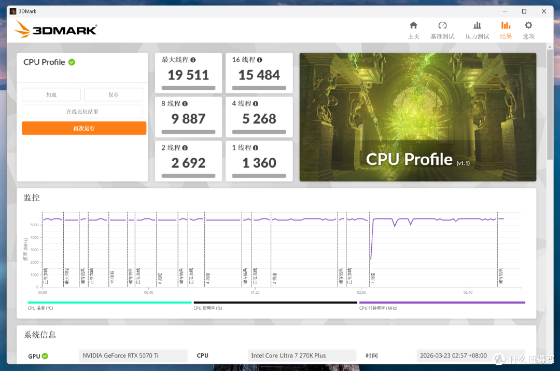Click the green check icon beside GPU
The height and width of the screenshot is (371, 560).
[45, 356]
